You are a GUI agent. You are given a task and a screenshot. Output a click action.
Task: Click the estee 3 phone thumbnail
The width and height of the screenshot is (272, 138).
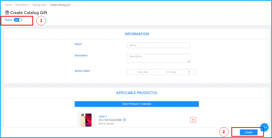tap(86, 120)
